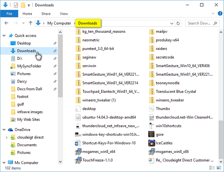
Task: Switch to the View ribbon tab
Action: 64,14
